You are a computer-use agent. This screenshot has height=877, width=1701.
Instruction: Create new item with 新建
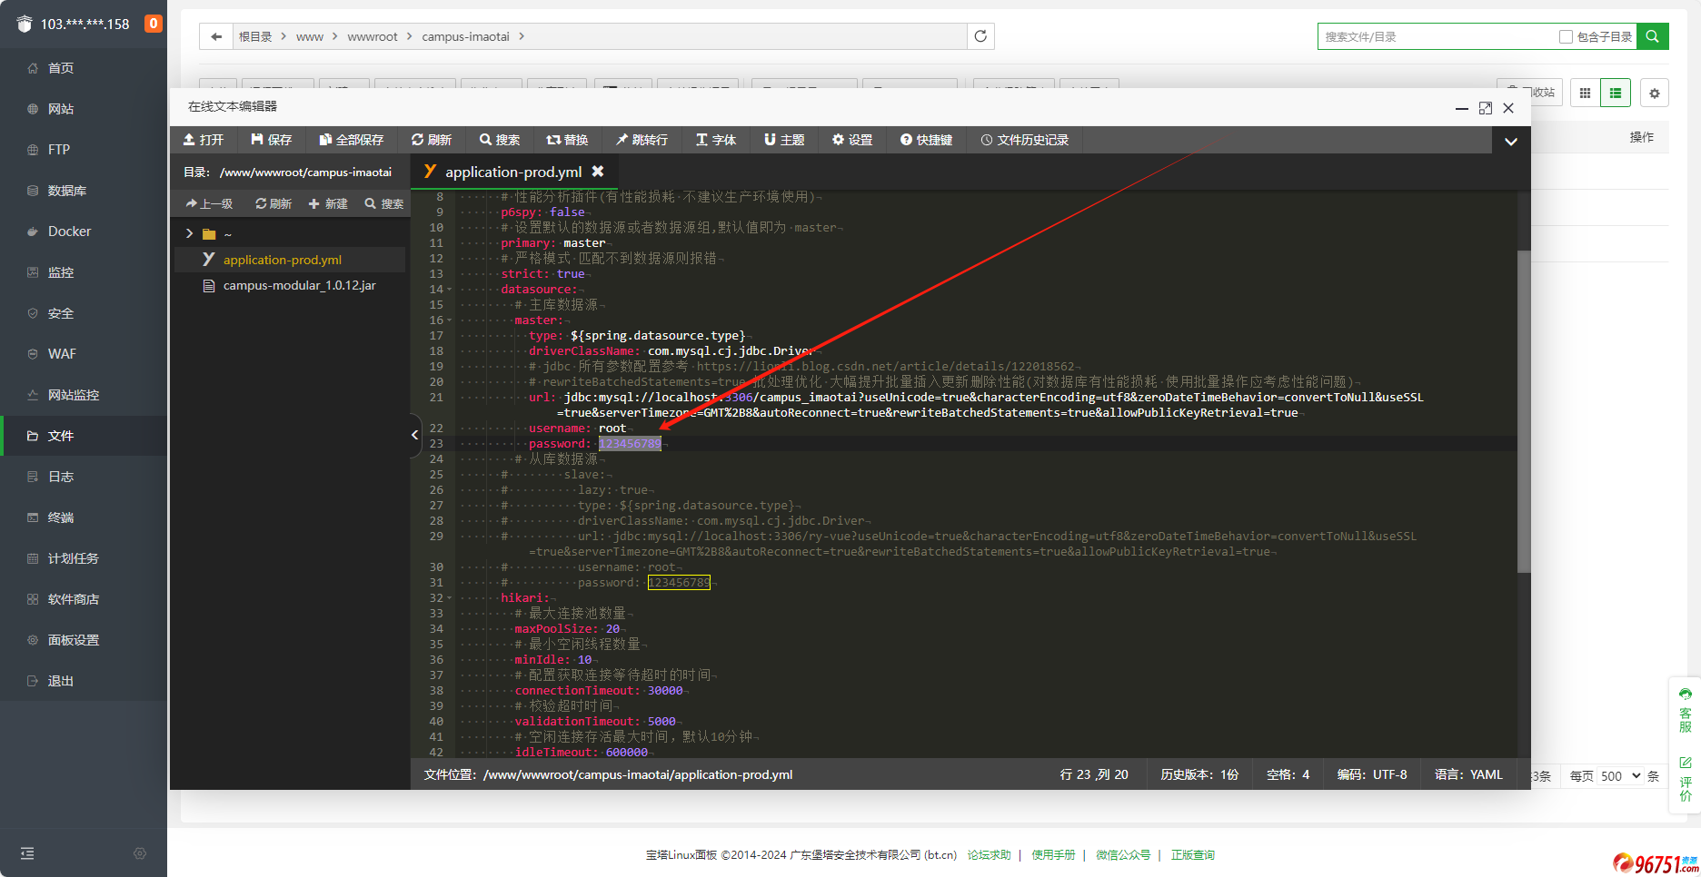[328, 203]
